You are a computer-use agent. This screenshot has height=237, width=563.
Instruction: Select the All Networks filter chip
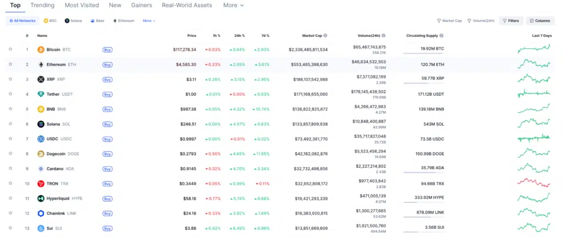click(x=23, y=21)
